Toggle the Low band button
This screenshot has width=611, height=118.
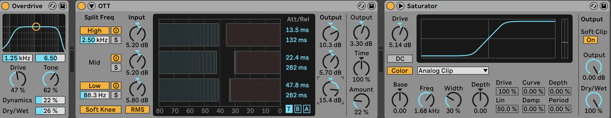click(x=95, y=86)
